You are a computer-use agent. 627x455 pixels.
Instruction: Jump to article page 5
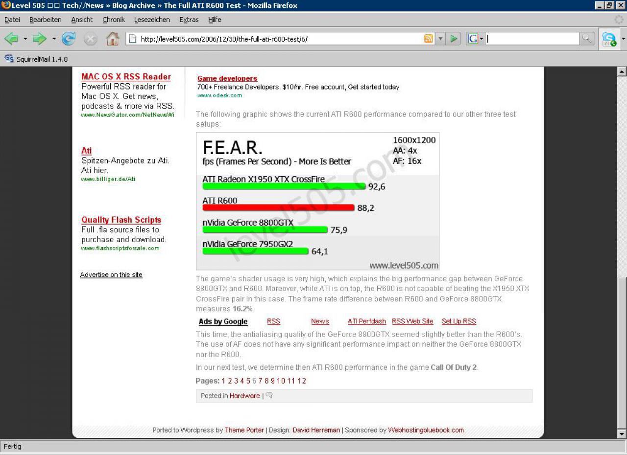point(248,381)
